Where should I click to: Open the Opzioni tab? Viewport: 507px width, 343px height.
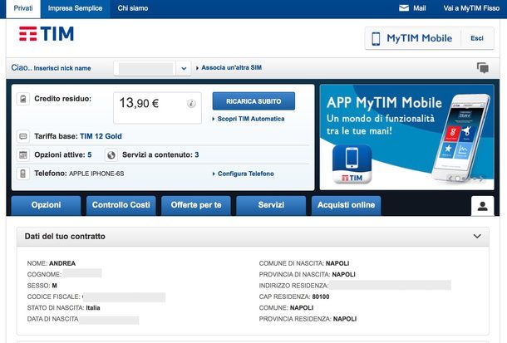(x=47, y=205)
